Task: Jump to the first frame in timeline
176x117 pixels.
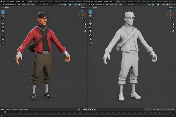Action: click(84, 110)
